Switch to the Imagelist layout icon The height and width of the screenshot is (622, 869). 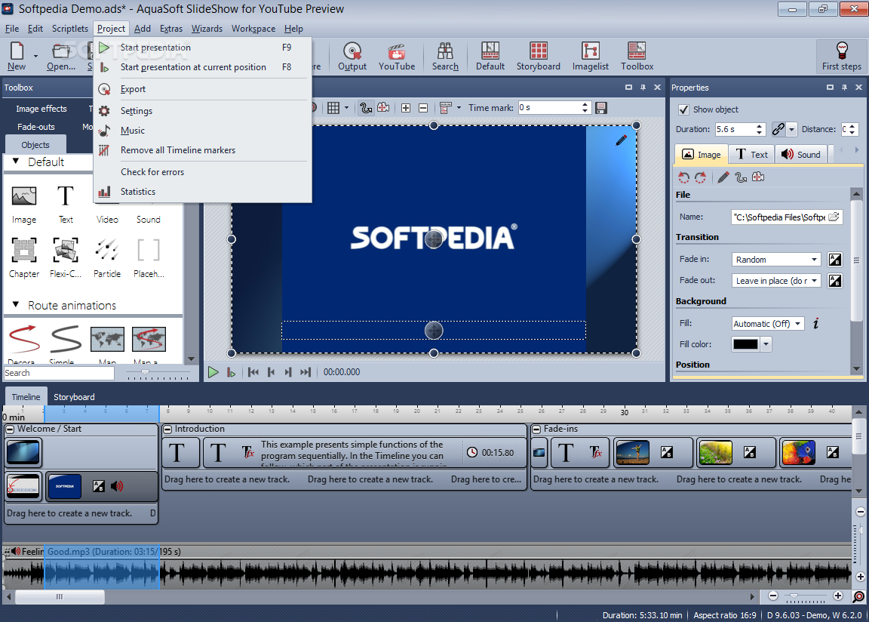(590, 57)
